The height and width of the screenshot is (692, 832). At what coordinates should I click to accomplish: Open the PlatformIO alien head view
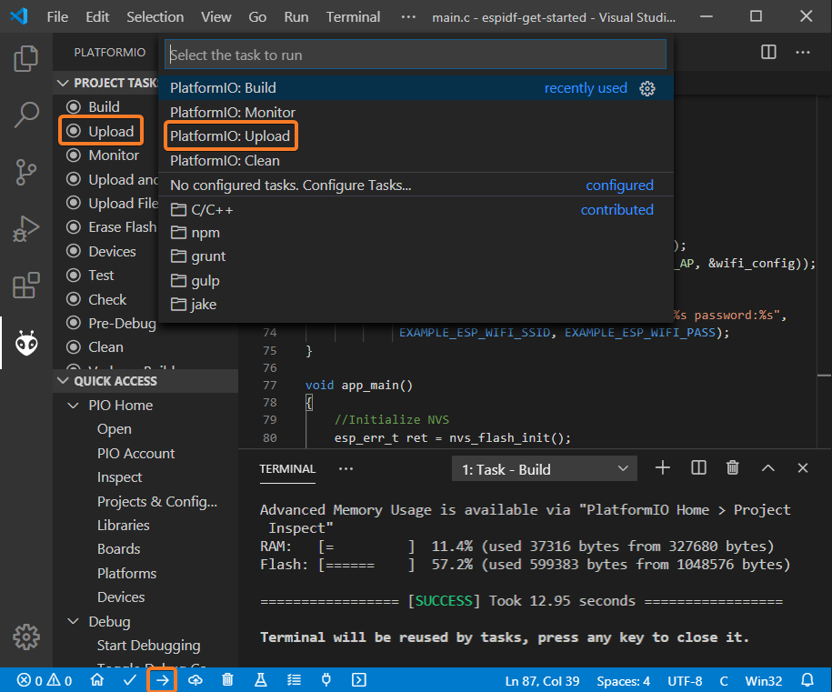click(x=26, y=344)
